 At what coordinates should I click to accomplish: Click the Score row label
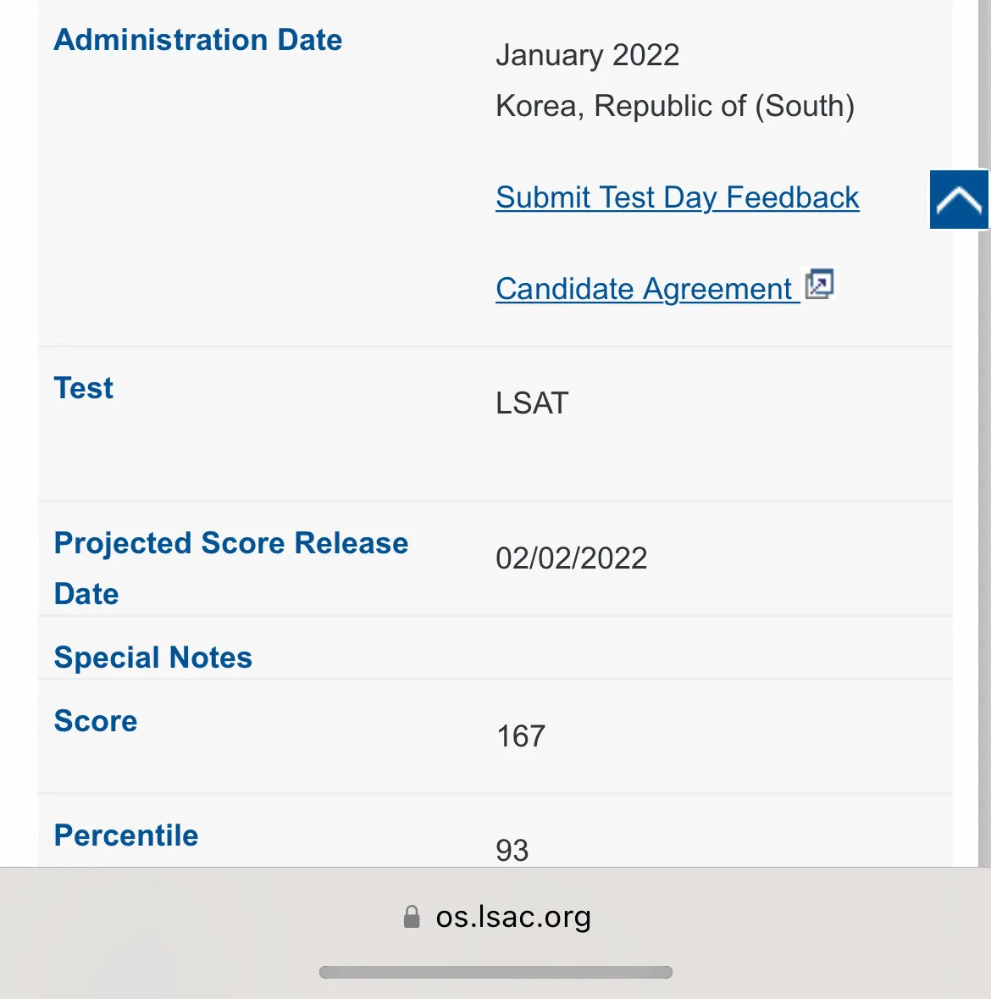(x=96, y=721)
